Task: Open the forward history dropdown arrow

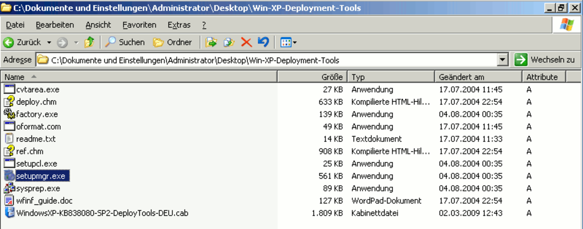Action: [76, 43]
